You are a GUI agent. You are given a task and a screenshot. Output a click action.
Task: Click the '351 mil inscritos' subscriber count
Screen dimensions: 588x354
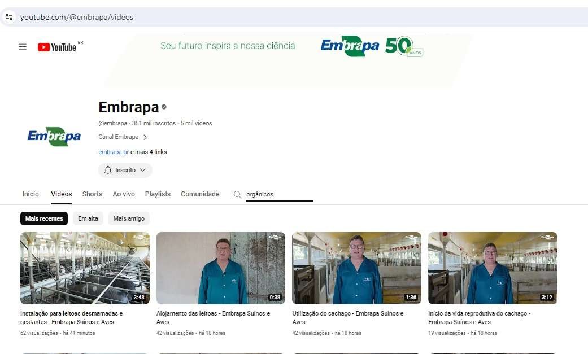tap(154, 124)
